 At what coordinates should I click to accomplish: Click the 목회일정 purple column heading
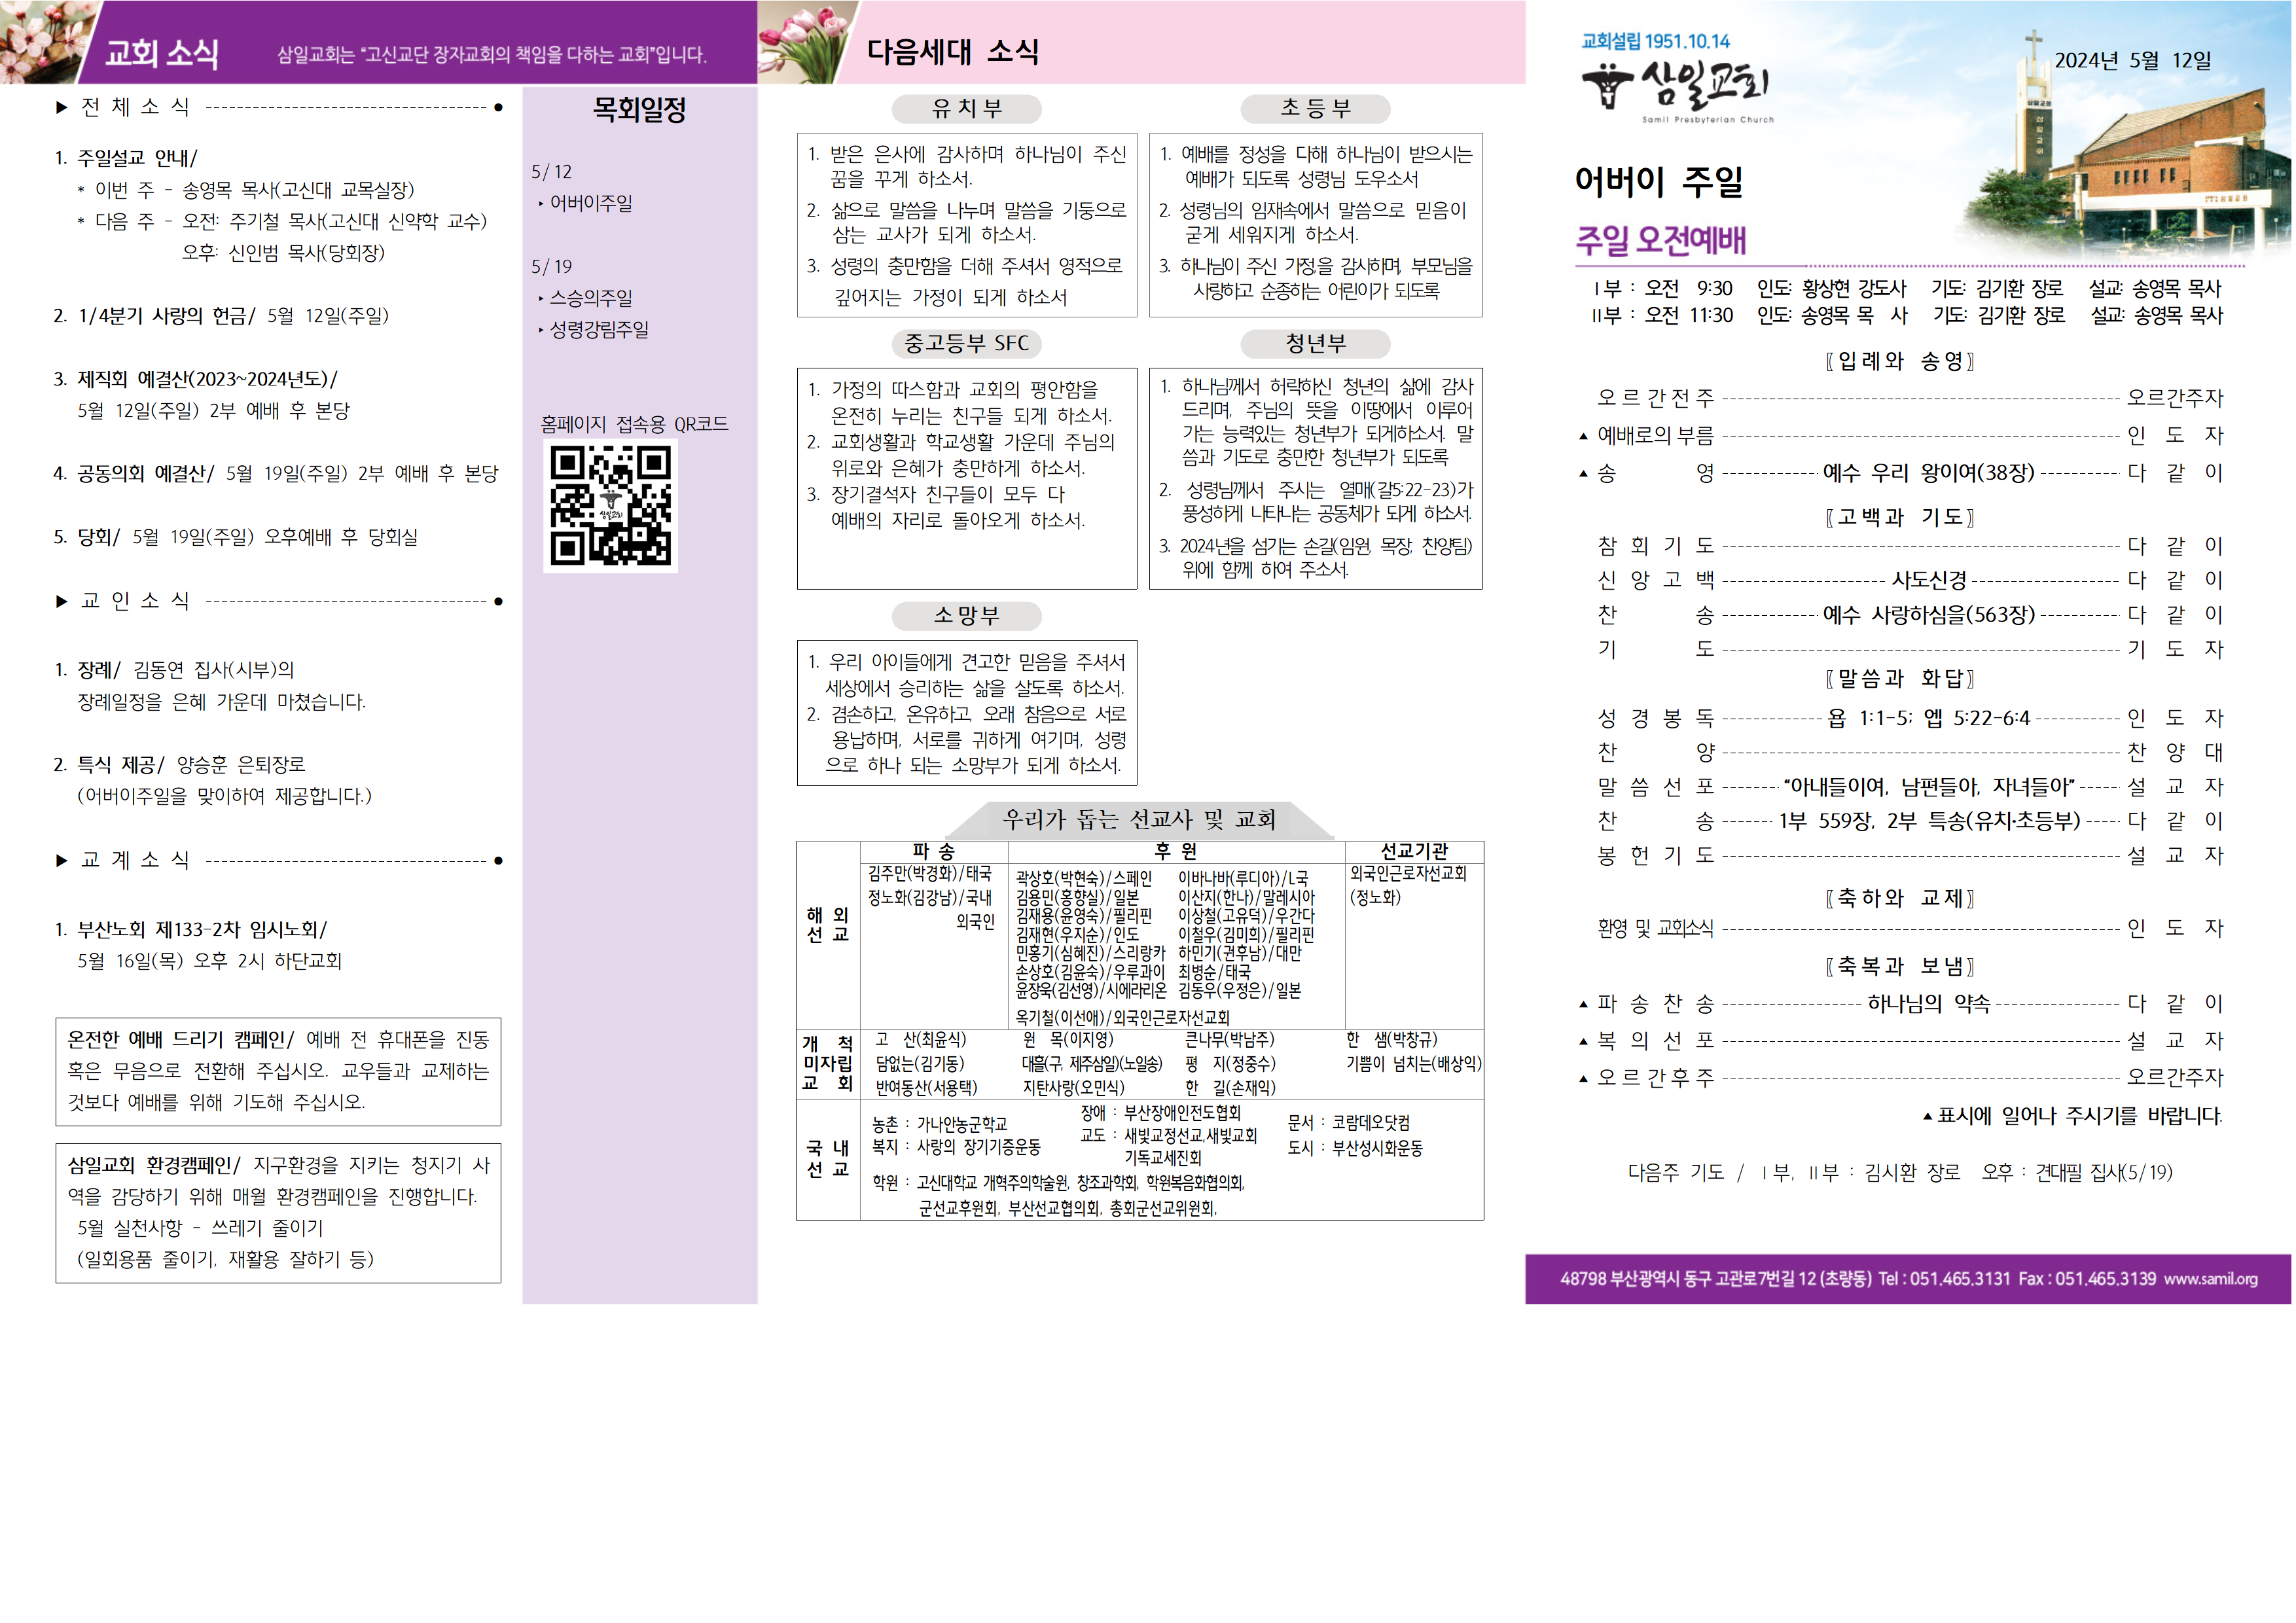(x=639, y=110)
